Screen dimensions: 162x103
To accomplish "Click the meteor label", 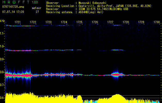I will click(x=37, y=8).
